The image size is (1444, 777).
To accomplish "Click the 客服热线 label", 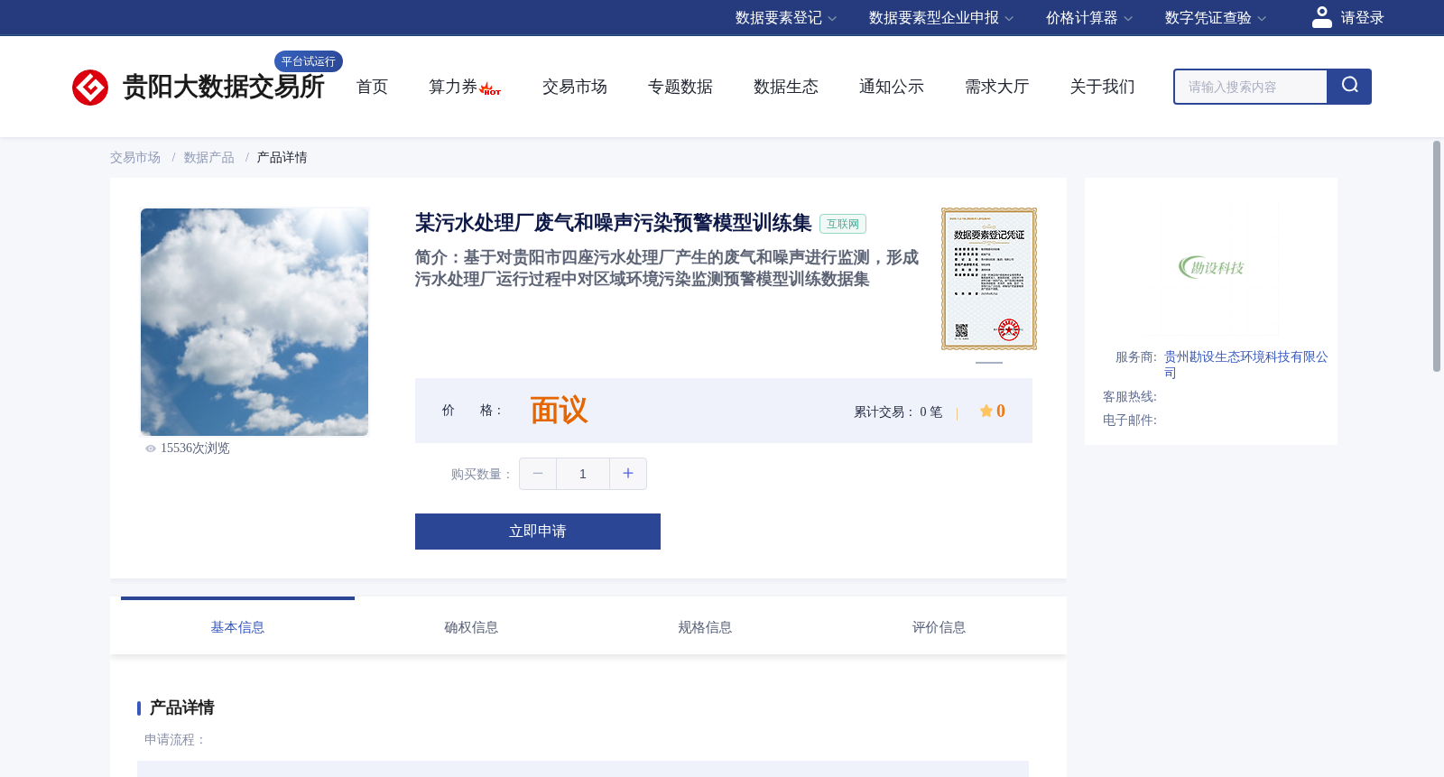I will point(1130,397).
